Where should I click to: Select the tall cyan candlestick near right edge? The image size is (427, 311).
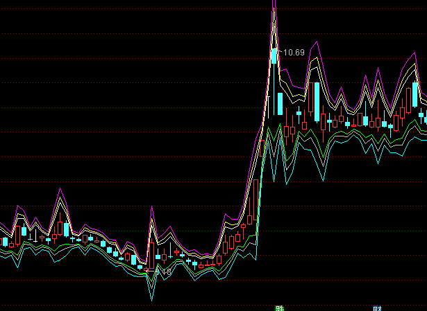click(x=415, y=94)
